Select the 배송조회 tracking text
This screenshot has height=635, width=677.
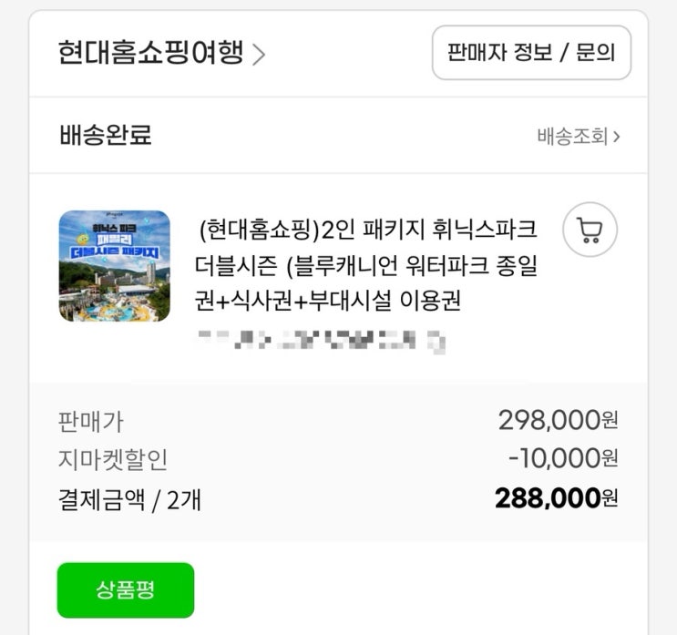tap(572, 138)
